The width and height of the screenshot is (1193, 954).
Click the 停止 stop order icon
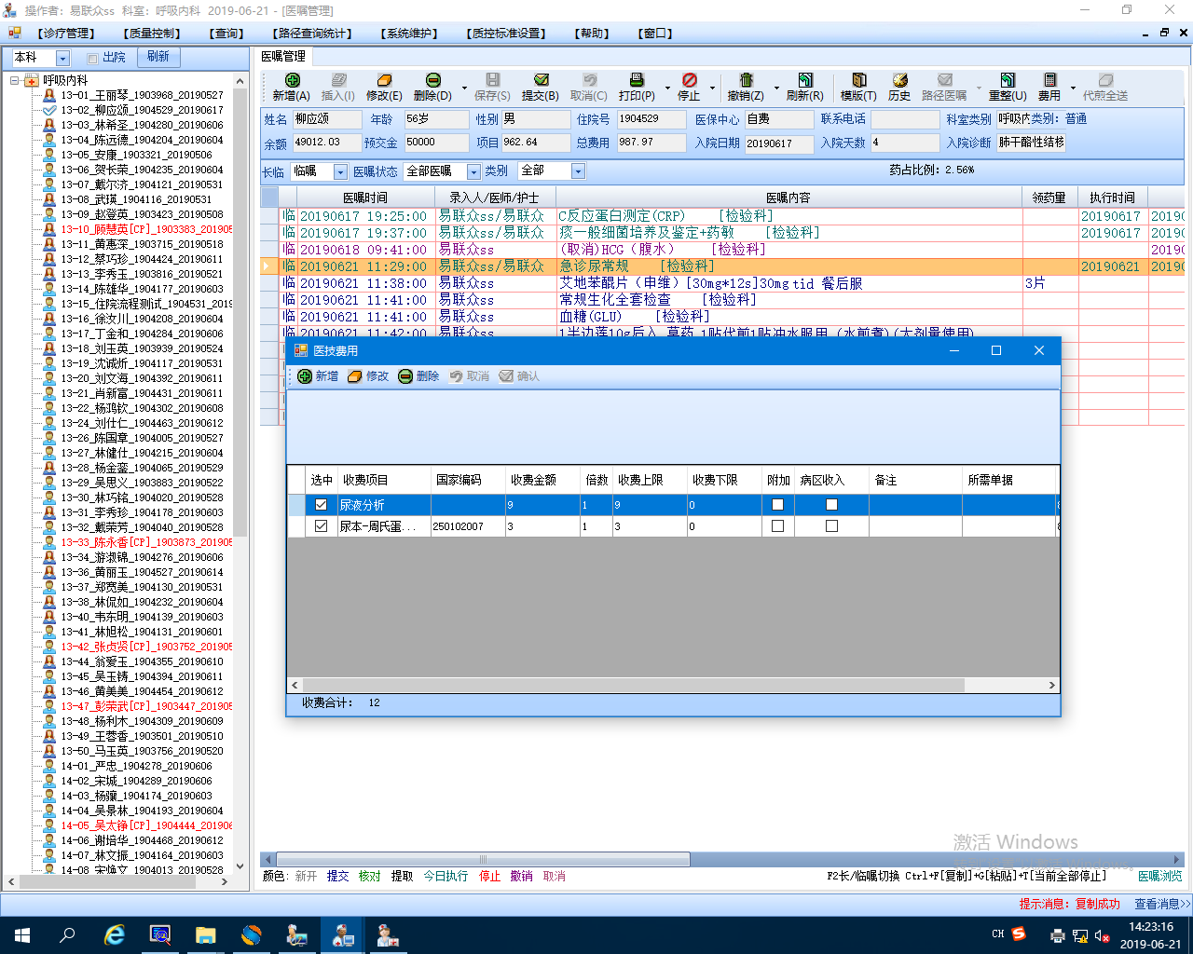pos(689,81)
